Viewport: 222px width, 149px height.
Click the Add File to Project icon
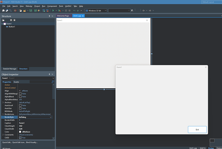coord(44,11)
